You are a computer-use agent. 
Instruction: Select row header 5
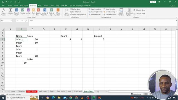[x=2, y=46]
